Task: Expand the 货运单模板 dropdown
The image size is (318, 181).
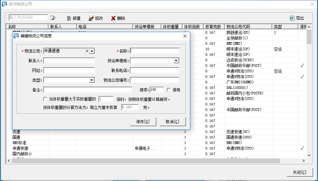Action: [176, 61]
